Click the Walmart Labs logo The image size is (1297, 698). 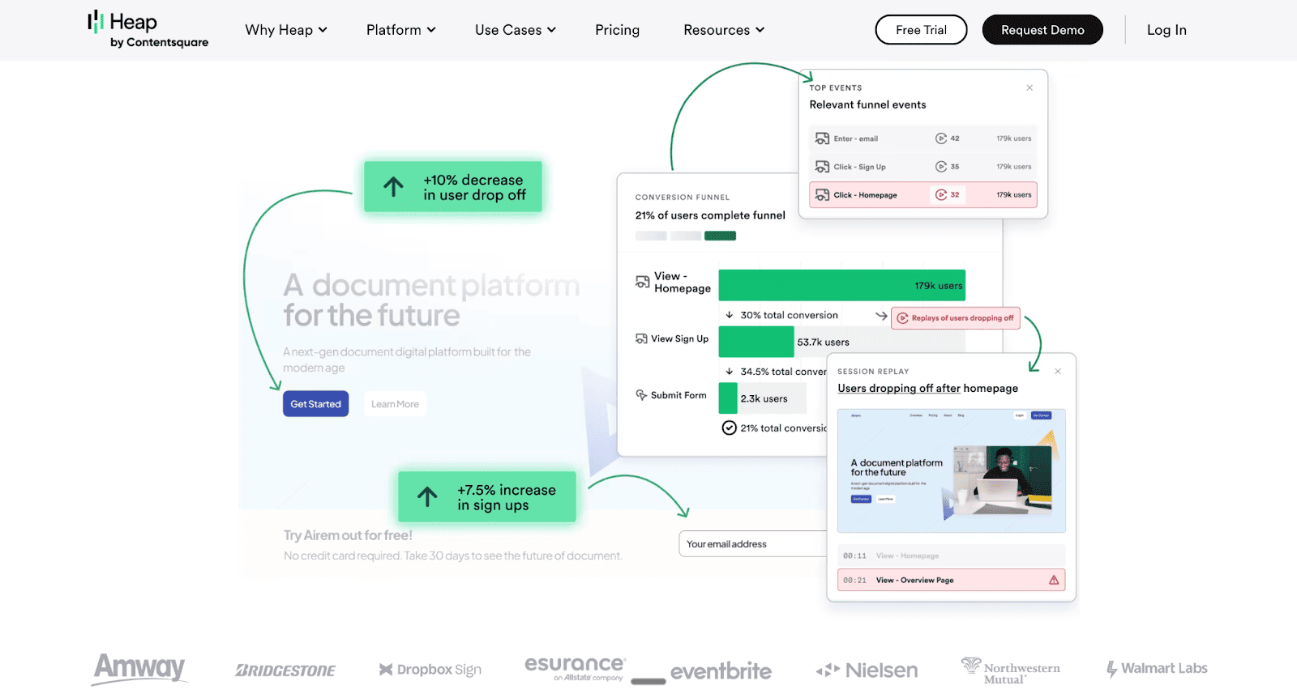click(1157, 669)
